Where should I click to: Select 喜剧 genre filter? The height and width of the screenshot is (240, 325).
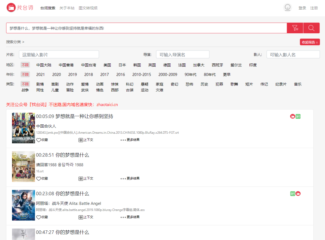[x=55, y=84]
